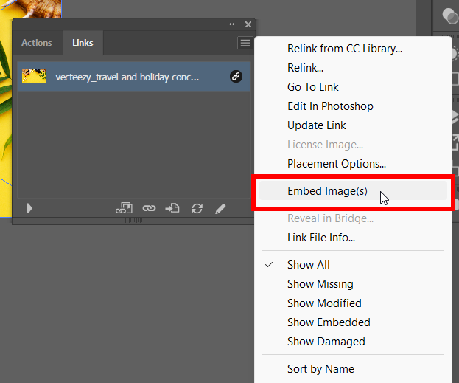
Task: Select the vecteezy_travel-and-holiday link row
Action: pyautogui.click(x=134, y=77)
